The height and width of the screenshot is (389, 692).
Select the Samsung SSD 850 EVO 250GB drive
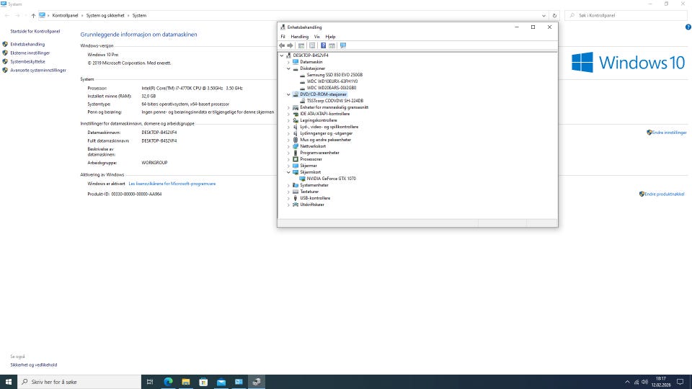click(334, 75)
